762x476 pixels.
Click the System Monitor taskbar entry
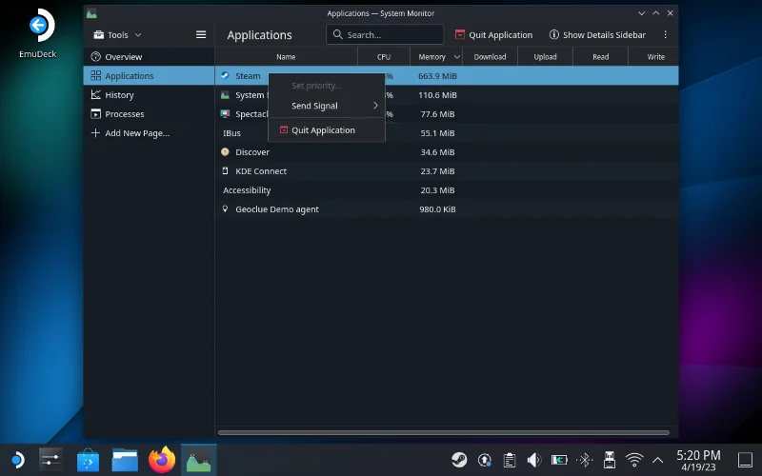199,460
